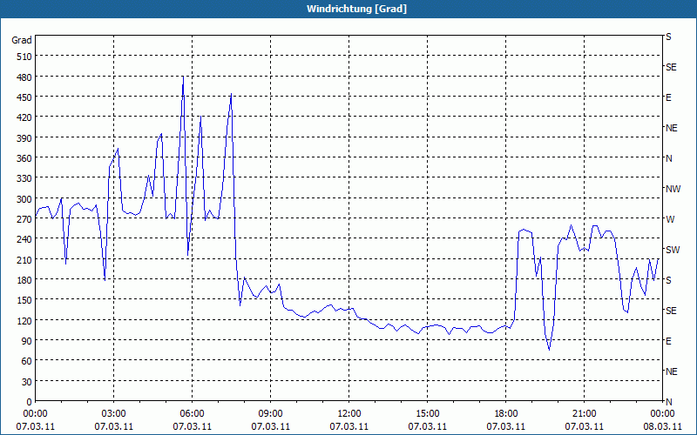Click the 390 y-axis label

tap(24, 138)
